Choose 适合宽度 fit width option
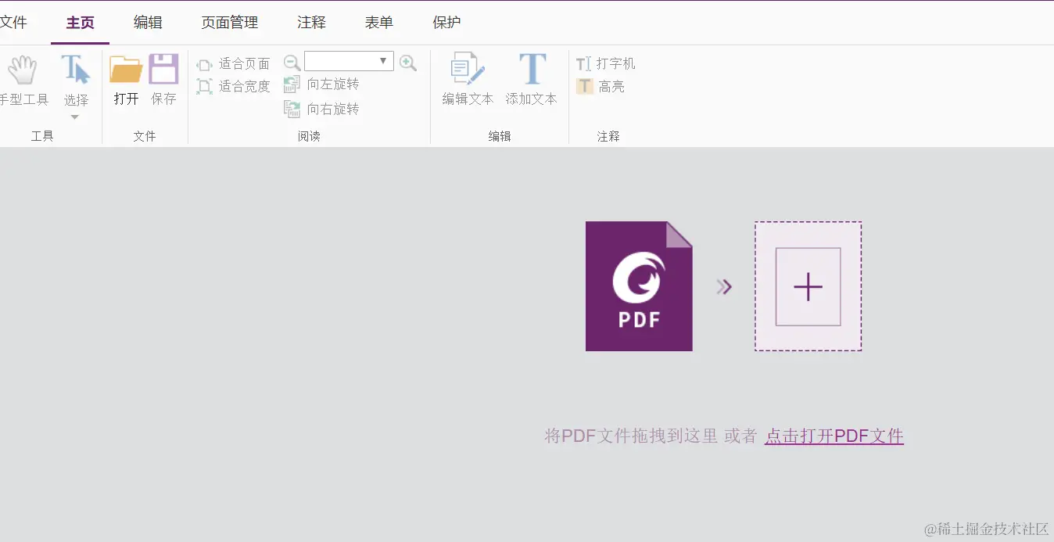Screen dimensions: 1054x542 point(233,87)
